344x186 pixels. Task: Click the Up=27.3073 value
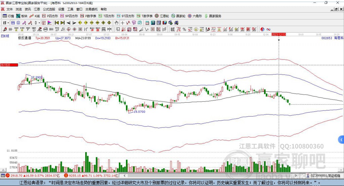tap(63, 38)
